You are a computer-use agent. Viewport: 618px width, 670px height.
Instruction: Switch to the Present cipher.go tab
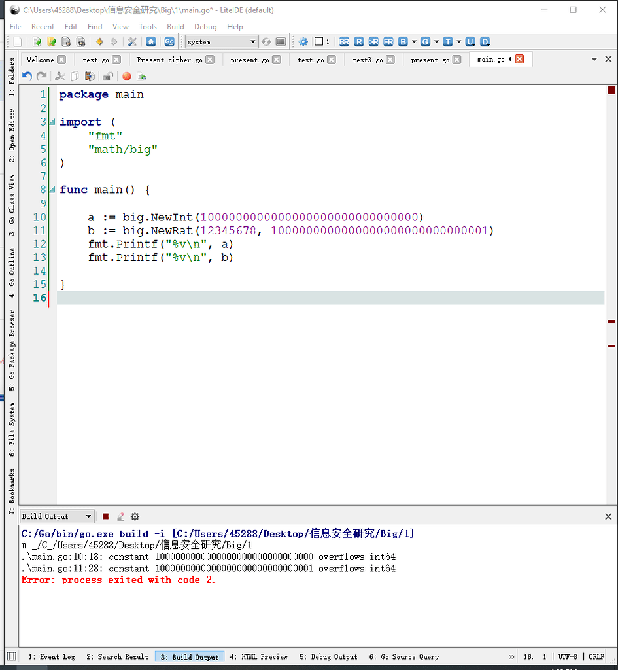click(x=169, y=60)
